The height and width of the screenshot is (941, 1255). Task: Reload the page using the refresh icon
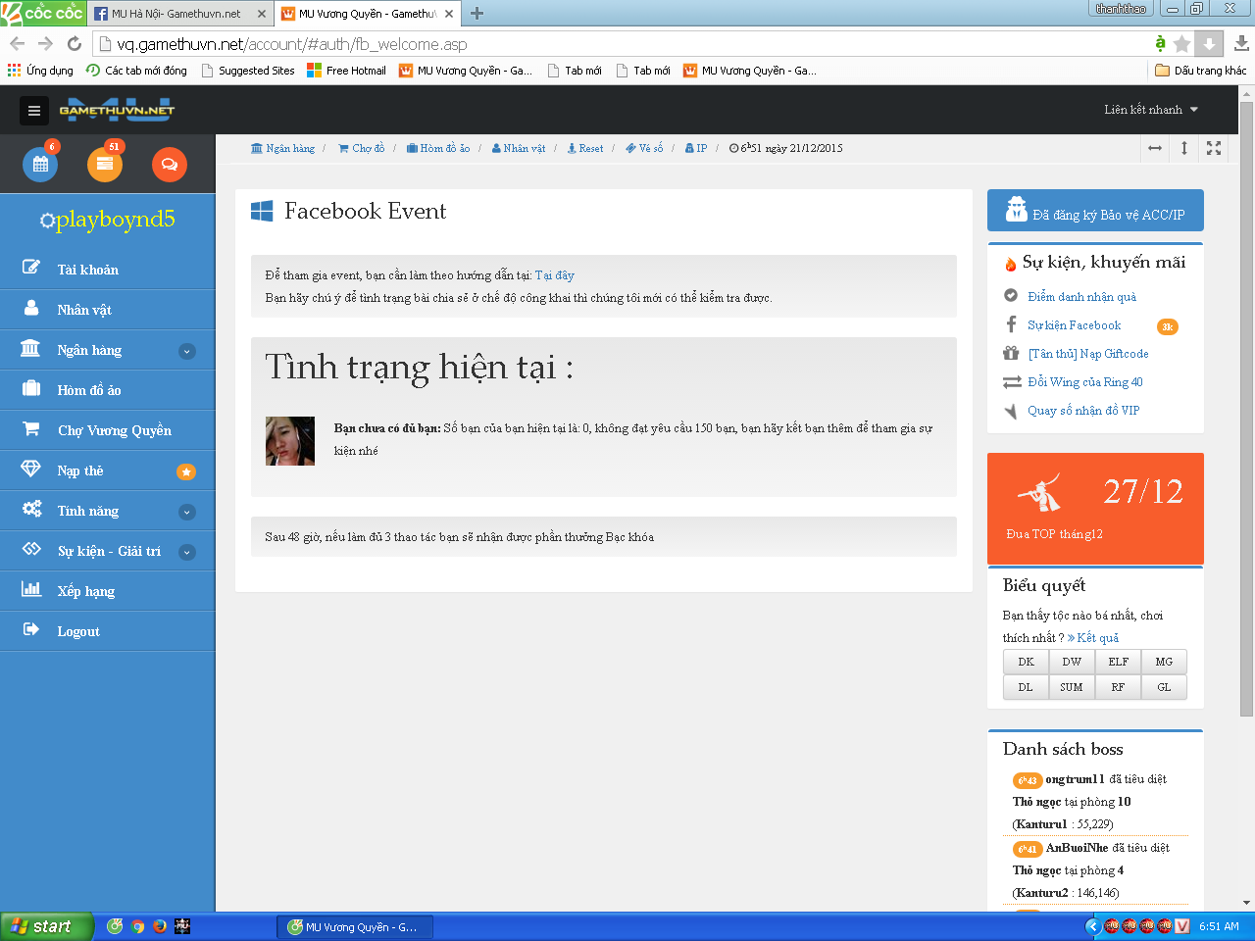click(x=75, y=44)
